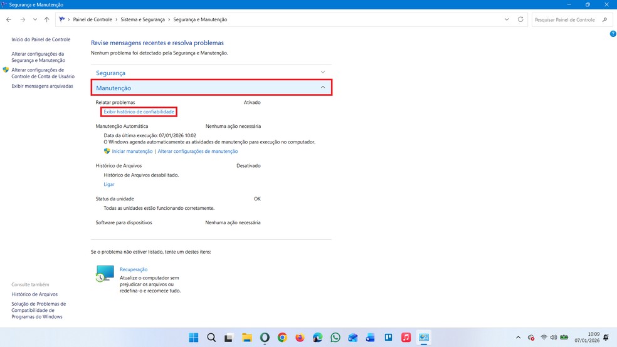Click the Control Panel taskbar icon
The height and width of the screenshot is (347, 617).
424,338
